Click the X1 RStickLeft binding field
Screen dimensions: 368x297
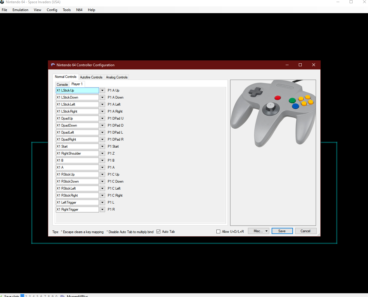pyautogui.click(x=77, y=188)
